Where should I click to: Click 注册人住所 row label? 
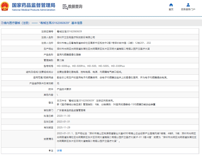(x=47, y=43)
